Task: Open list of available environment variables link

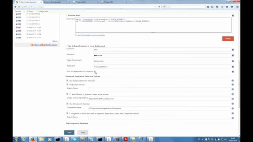Action: click(x=91, y=35)
